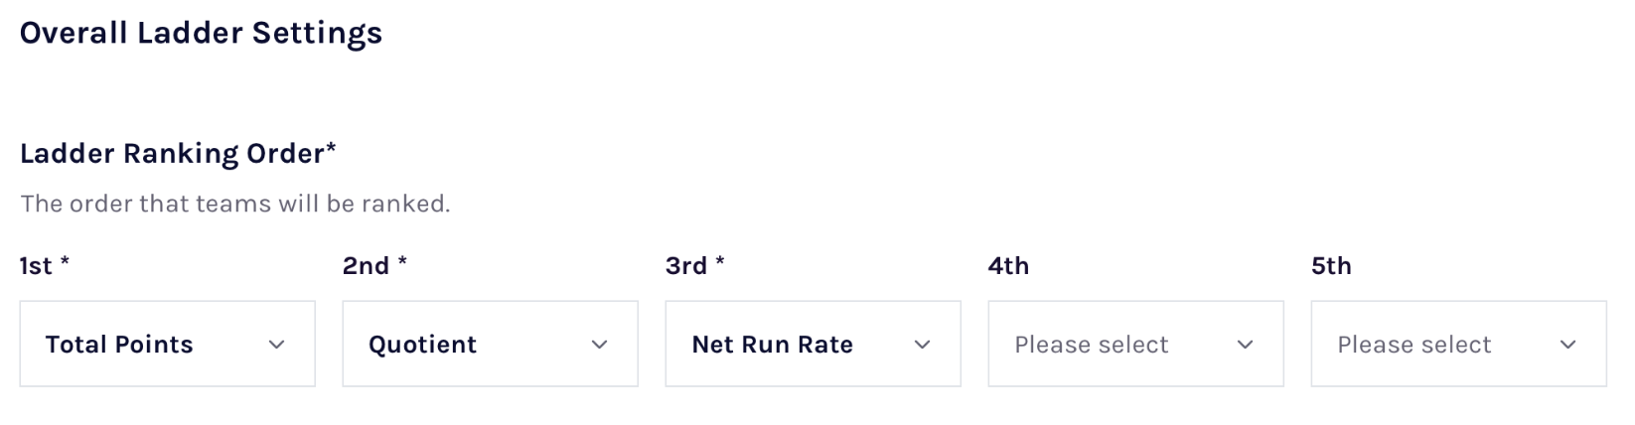Image resolution: width=1635 pixels, height=425 pixels.
Task: Click the Total Points selected value text
Action: tap(119, 345)
